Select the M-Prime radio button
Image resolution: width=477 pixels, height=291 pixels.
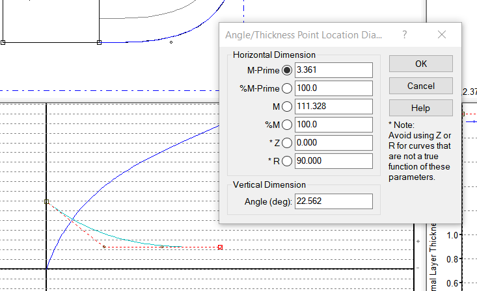pos(287,70)
